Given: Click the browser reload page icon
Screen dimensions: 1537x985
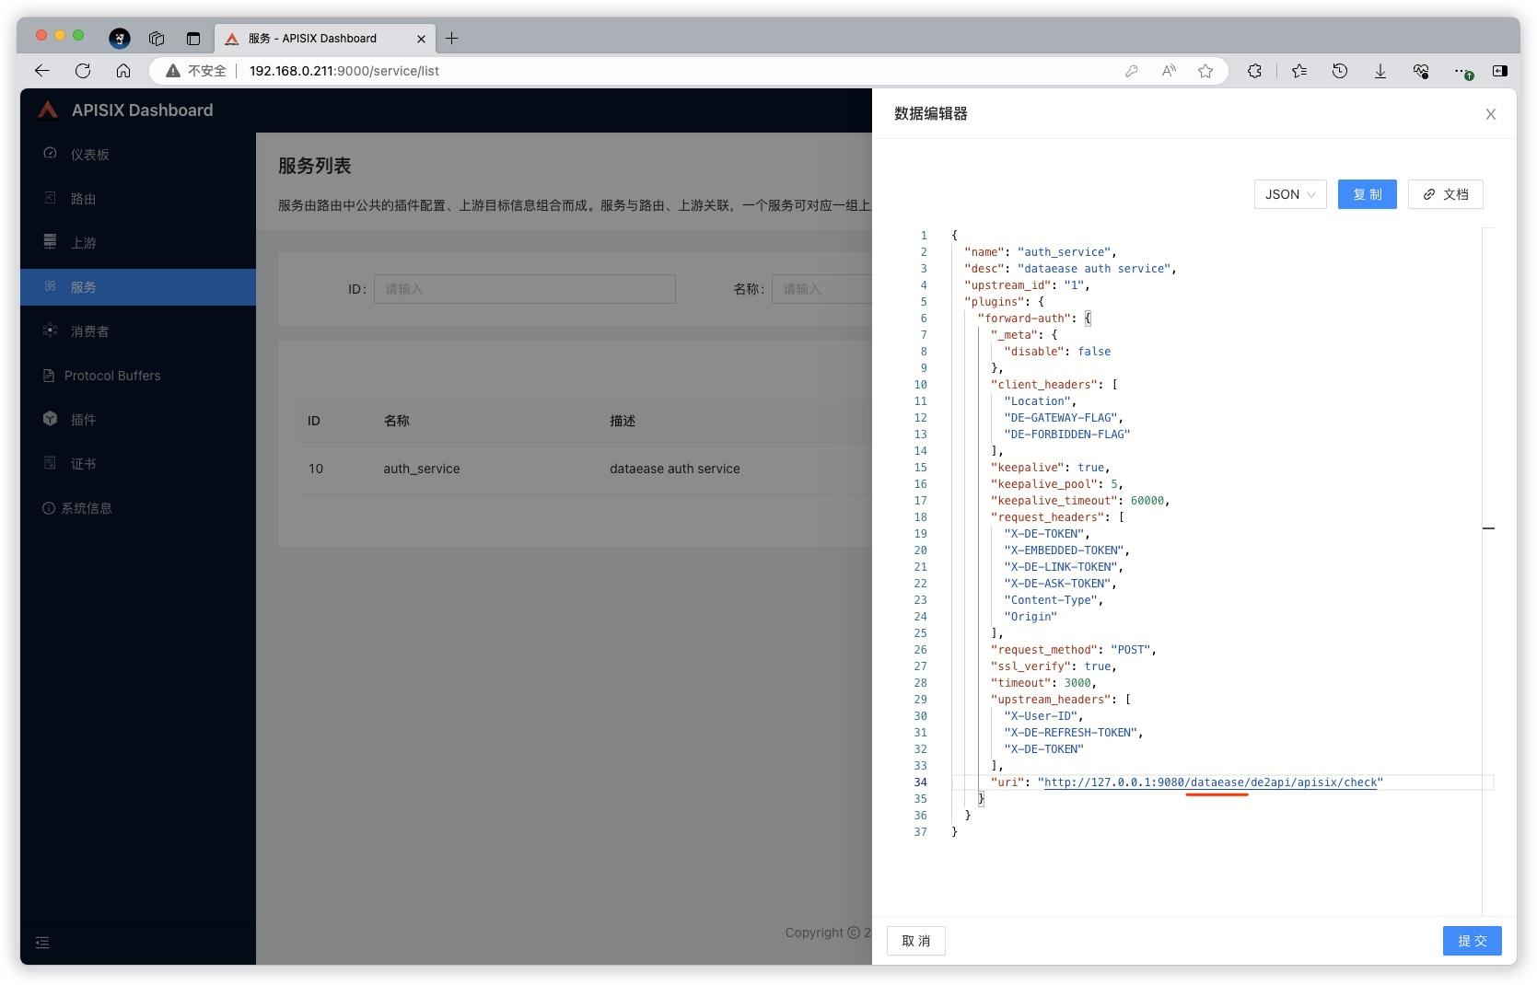Looking at the screenshot, I should [83, 71].
